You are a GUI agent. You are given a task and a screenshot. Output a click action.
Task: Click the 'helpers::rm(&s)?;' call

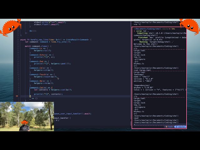point(44,83)
